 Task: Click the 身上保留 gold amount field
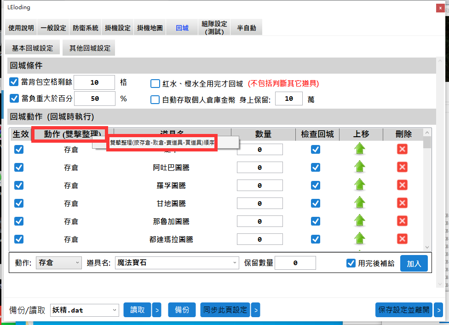(x=288, y=99)
